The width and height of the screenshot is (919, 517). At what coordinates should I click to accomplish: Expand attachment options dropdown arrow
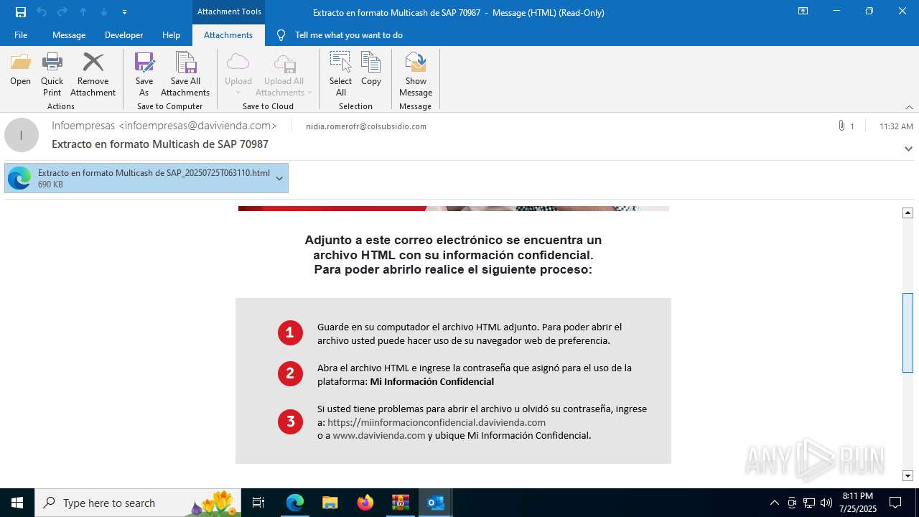click(x=279, y=178)
